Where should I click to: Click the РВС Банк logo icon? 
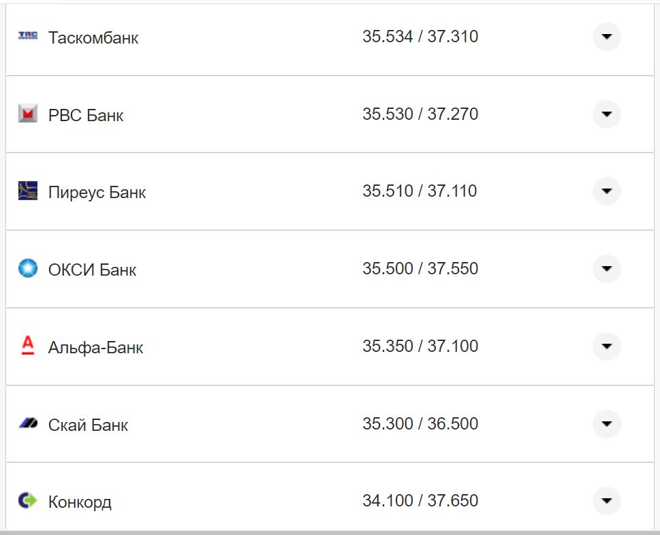coord(28,114)
